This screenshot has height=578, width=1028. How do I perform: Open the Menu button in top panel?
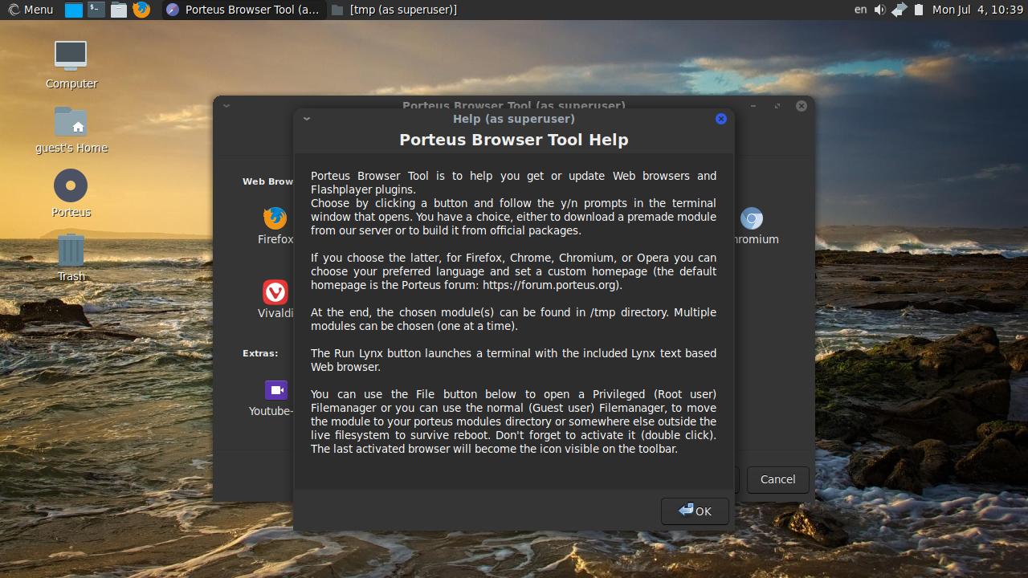coord(31,10)
